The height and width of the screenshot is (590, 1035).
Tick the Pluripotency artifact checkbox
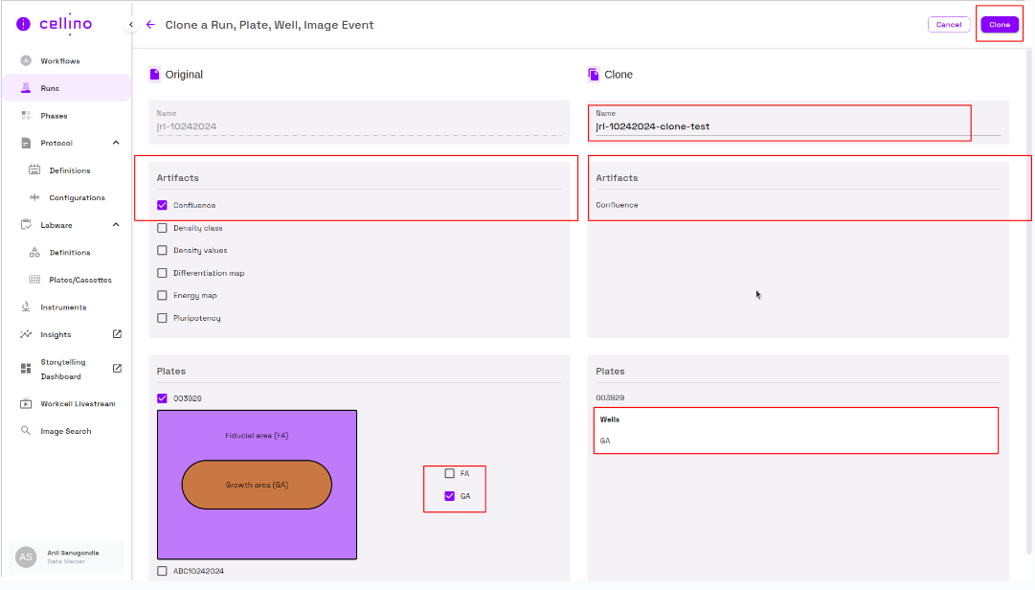click(x=162, y=318)
